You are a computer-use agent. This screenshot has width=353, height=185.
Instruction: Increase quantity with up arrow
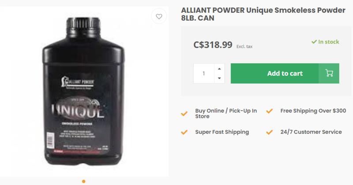pos(219,69)
